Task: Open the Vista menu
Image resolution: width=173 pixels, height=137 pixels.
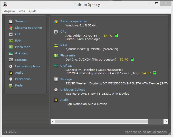Action: click(22, 11)
